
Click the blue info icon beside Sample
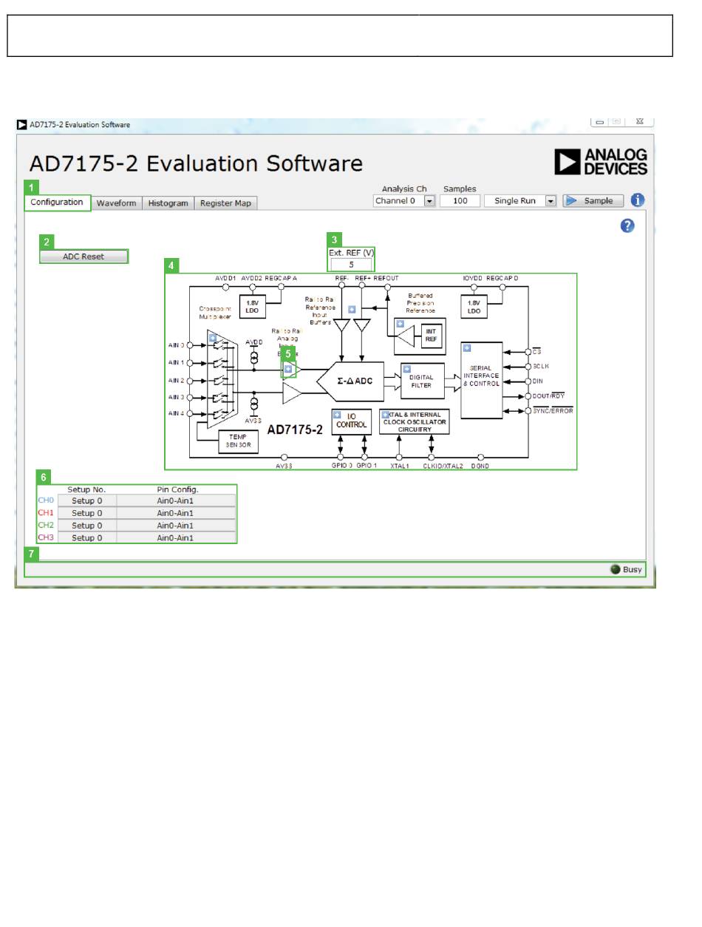[637, 200]
